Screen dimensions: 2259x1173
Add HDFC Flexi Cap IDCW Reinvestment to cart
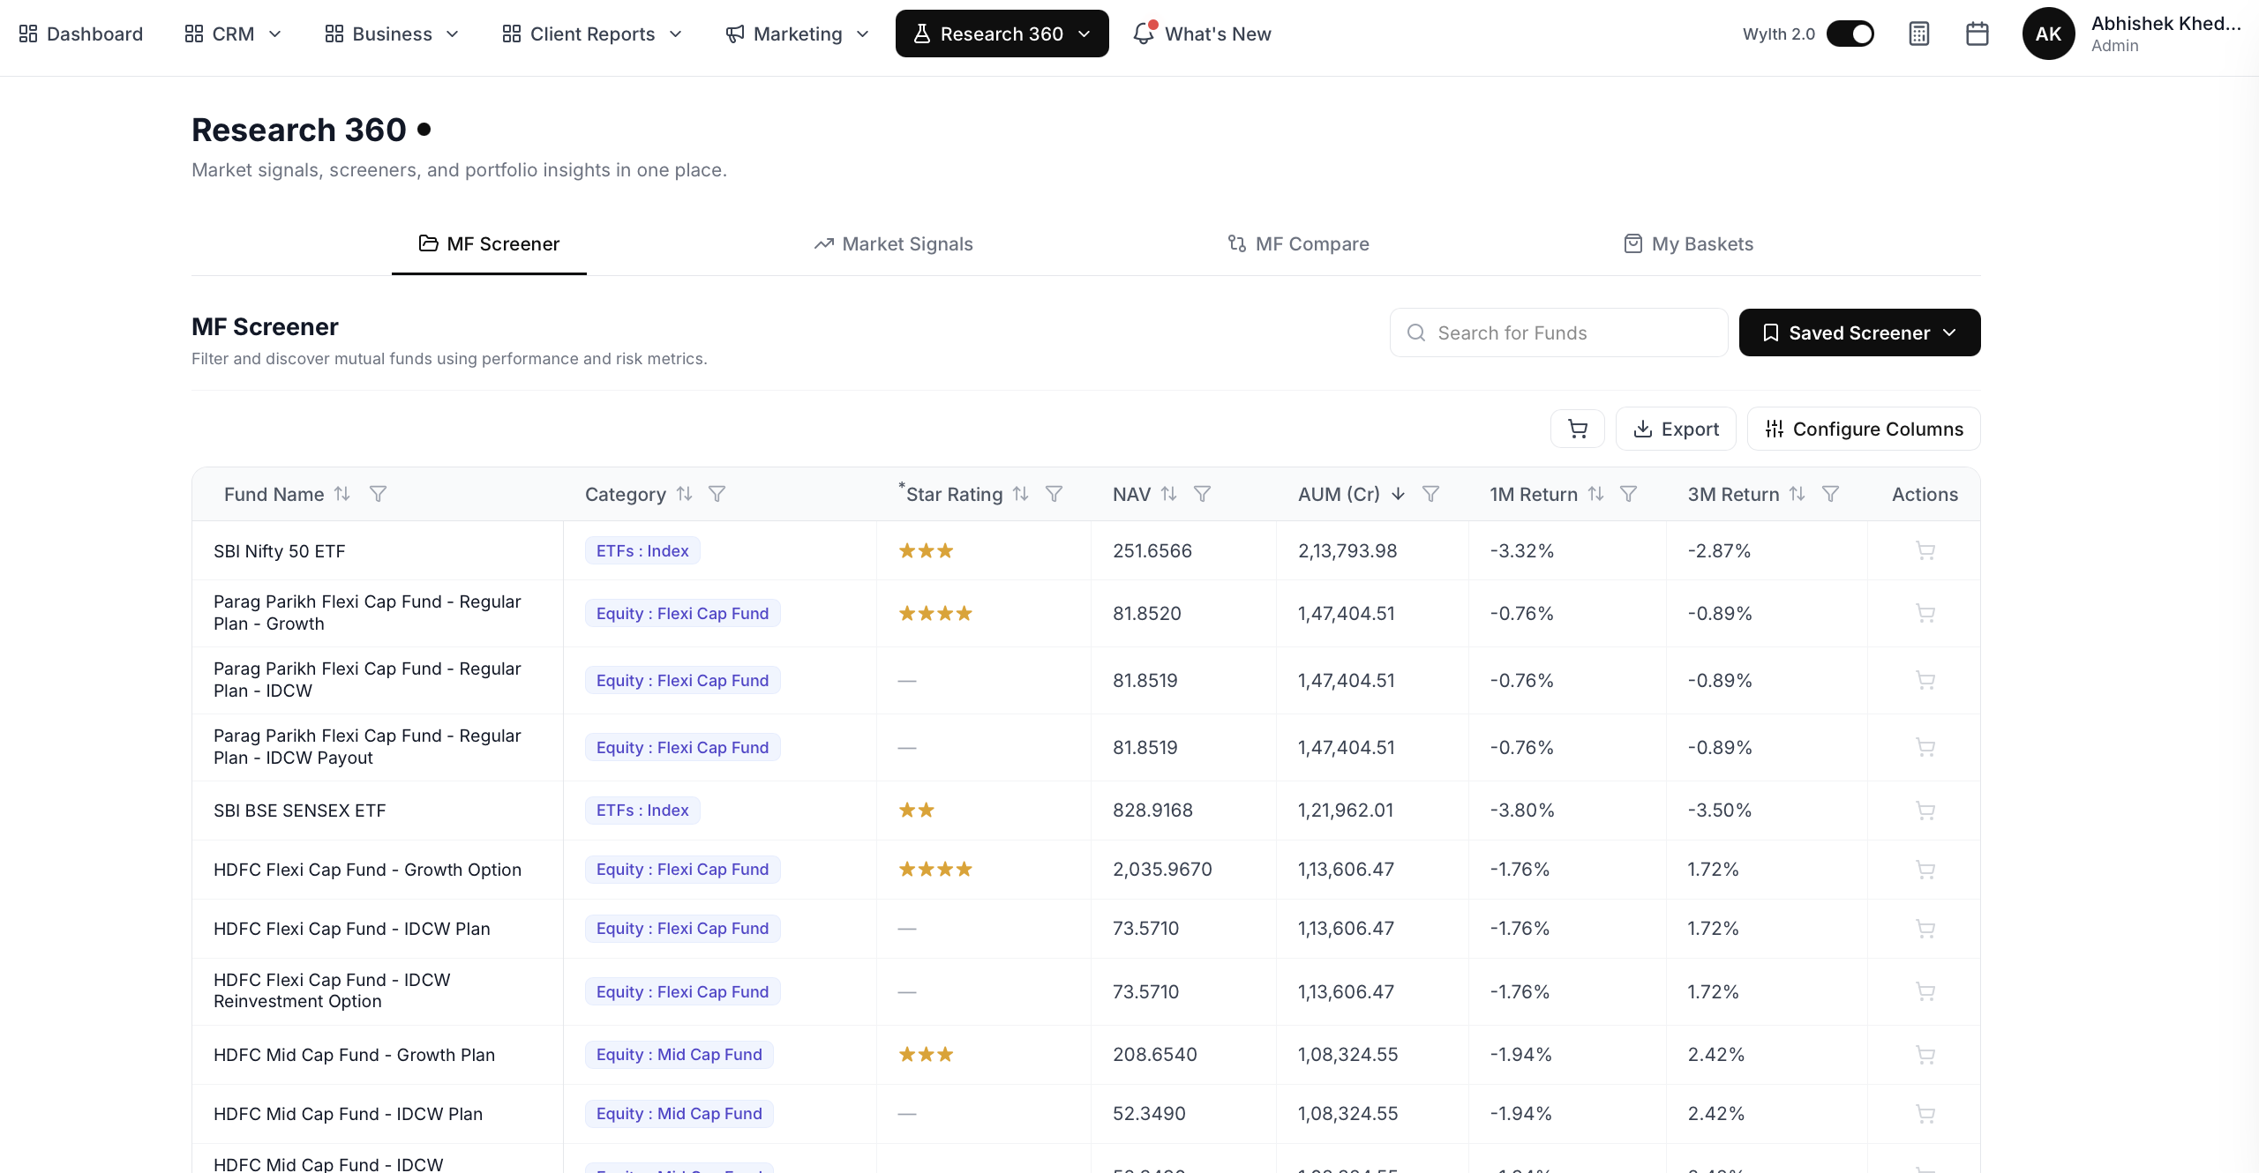coord(1925,991)
